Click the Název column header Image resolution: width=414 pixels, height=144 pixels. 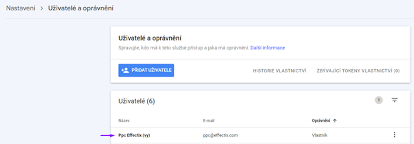(x=123, y=121)
